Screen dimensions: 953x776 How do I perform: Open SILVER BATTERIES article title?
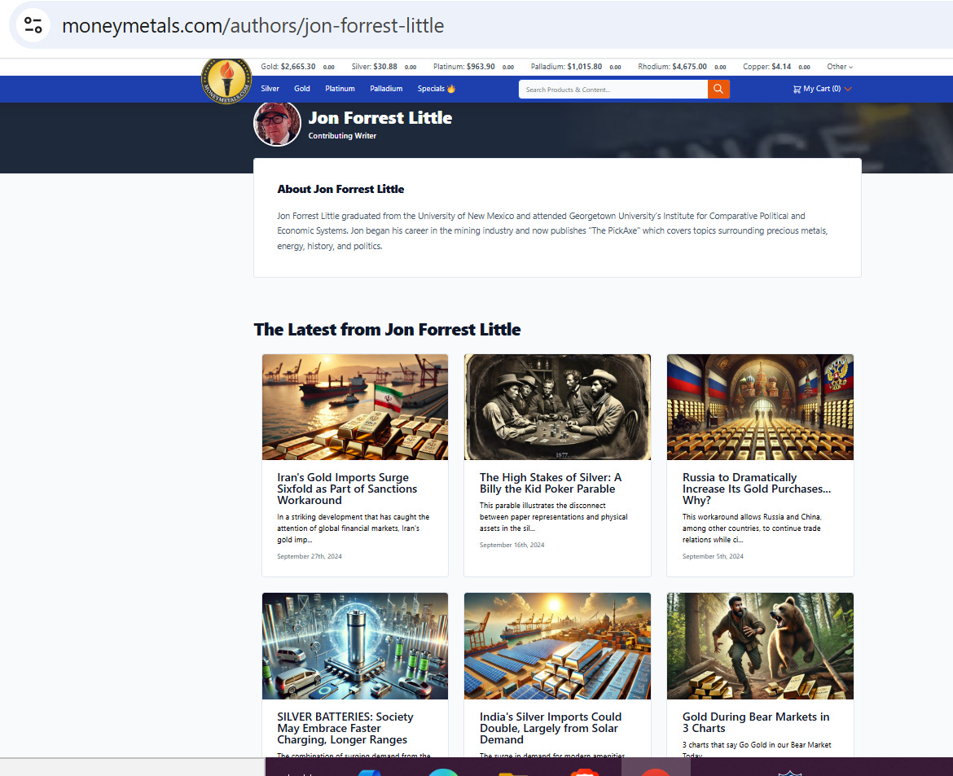[x=345, y=728]
